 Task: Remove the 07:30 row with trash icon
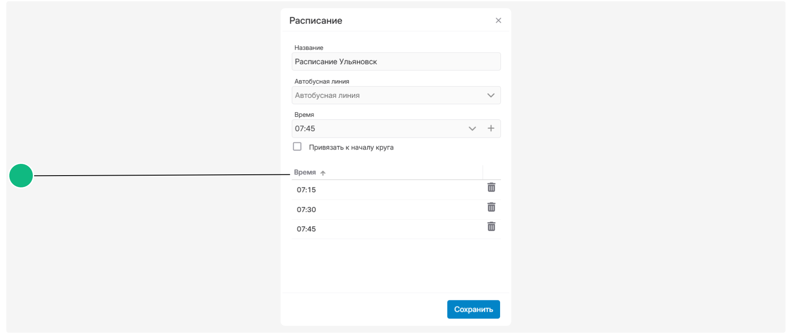point(491,207)
